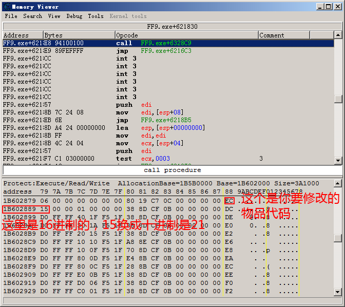Select the jmp FF9.exe+6216C3 row
Viewport: 345px width, 307px height.
coord(168,51)
